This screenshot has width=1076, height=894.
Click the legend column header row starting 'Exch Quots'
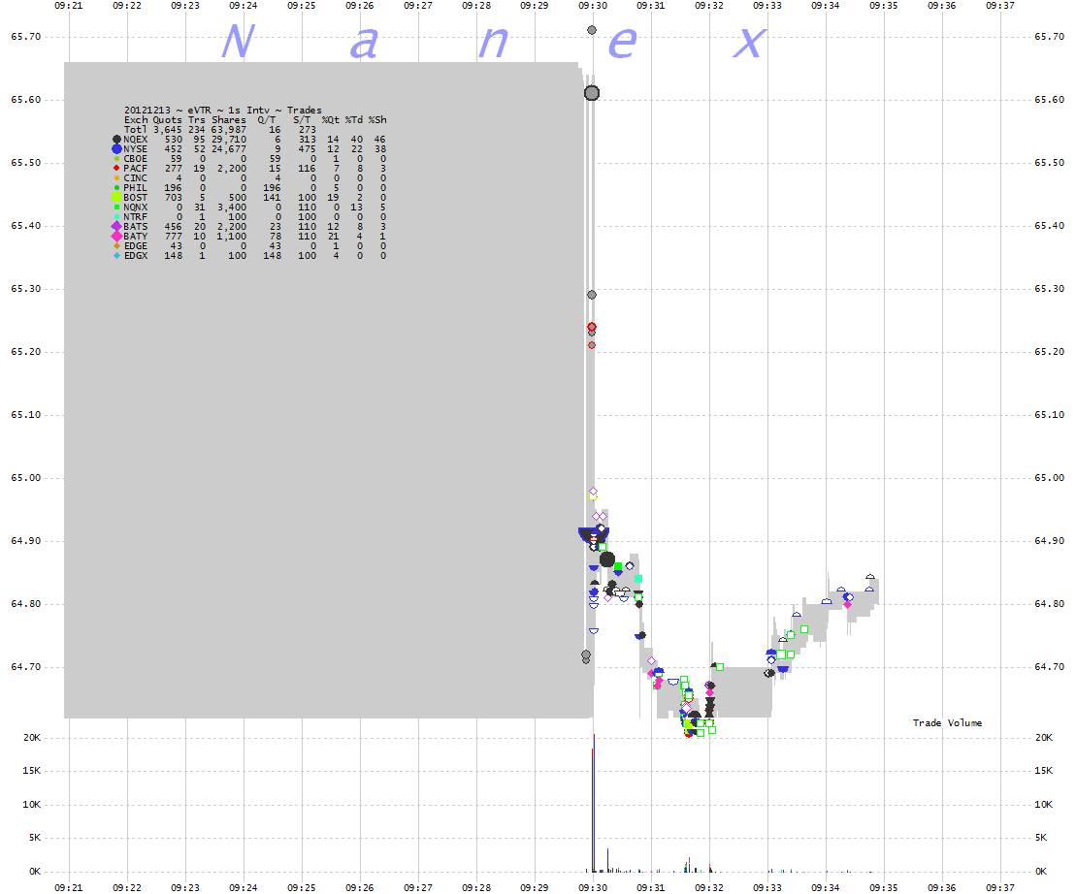click(255, 120)
